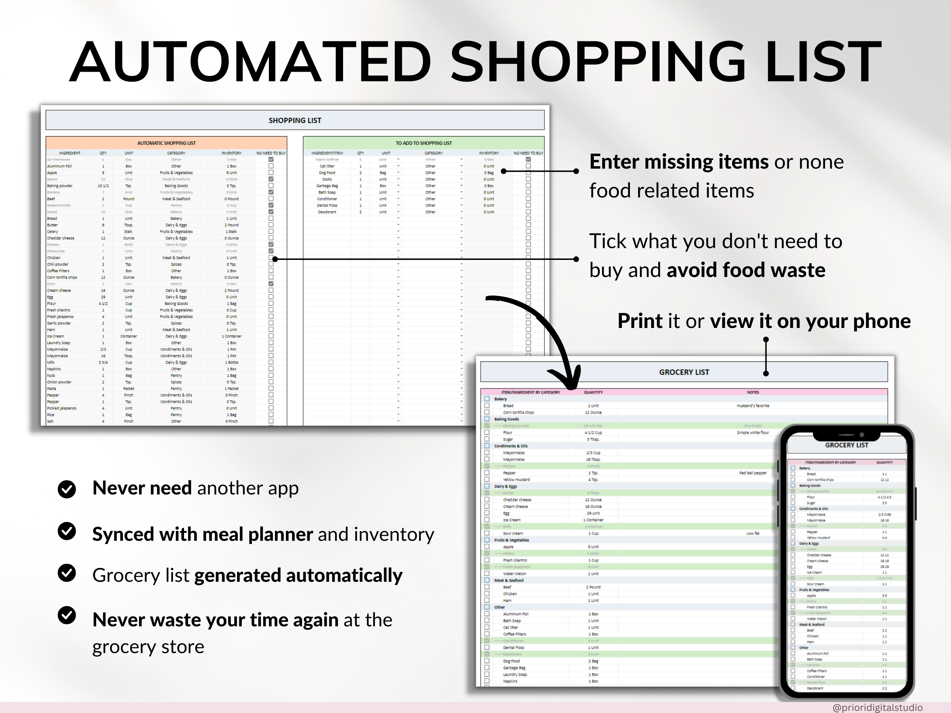Viewport: 951px width, 713px height.
Task: Check the Bakery category box in the Grocery List
Action: (x=487, y=400)
